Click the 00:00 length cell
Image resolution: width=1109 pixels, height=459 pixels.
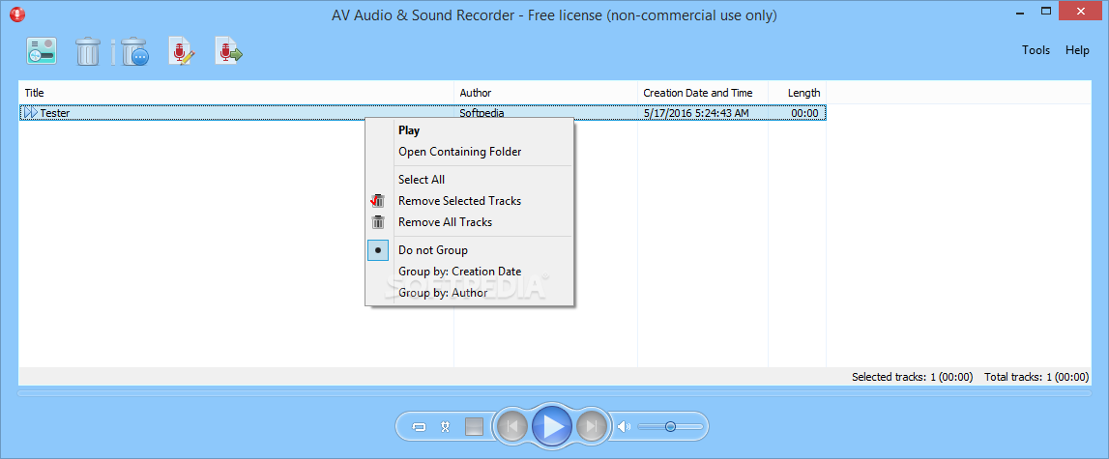coord(804,112)
